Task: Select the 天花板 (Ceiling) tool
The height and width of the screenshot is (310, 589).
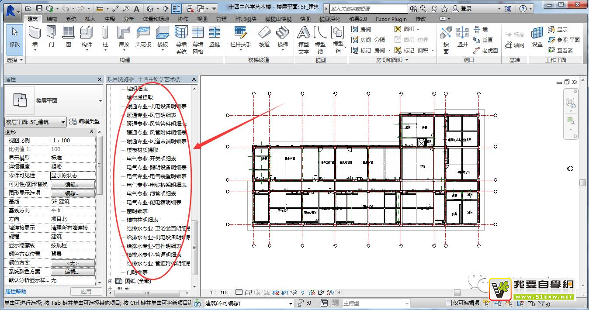Action: pyautogui.click(x=143, y=37)
